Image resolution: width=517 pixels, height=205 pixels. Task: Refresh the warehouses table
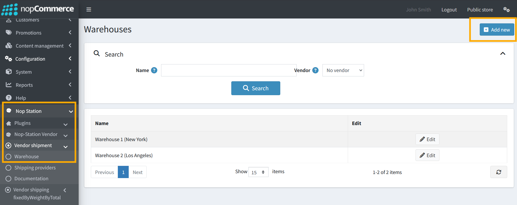click(498, 172)
